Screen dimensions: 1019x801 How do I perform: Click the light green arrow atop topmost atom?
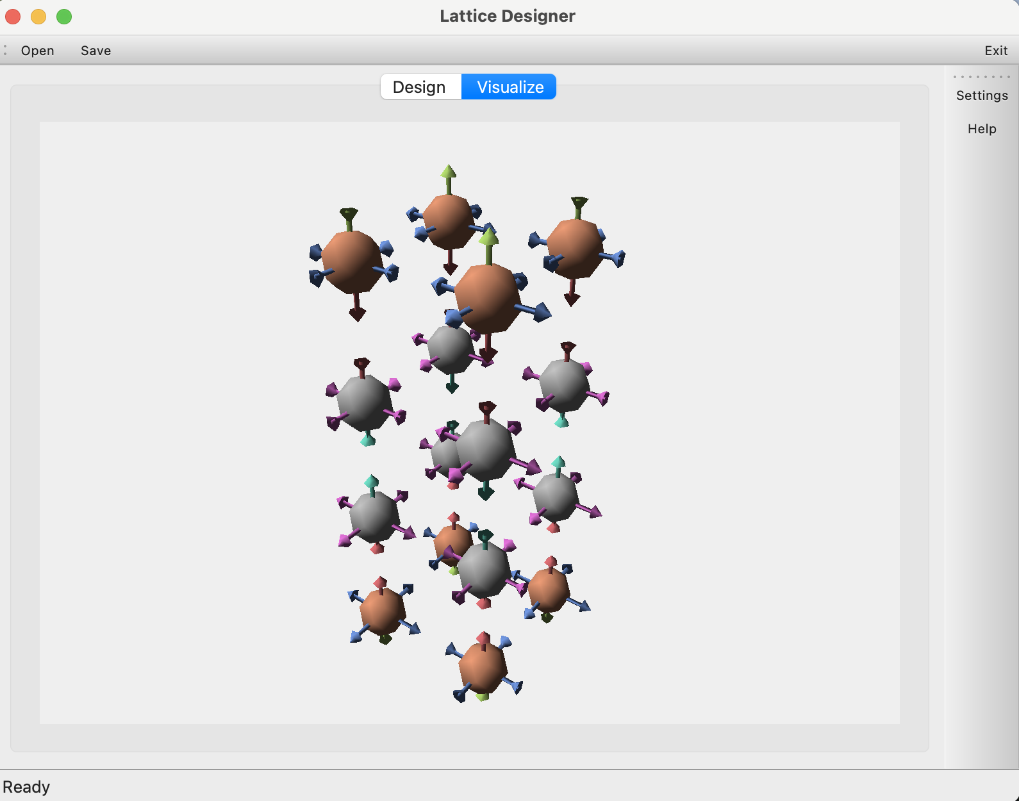click(449, 173)
